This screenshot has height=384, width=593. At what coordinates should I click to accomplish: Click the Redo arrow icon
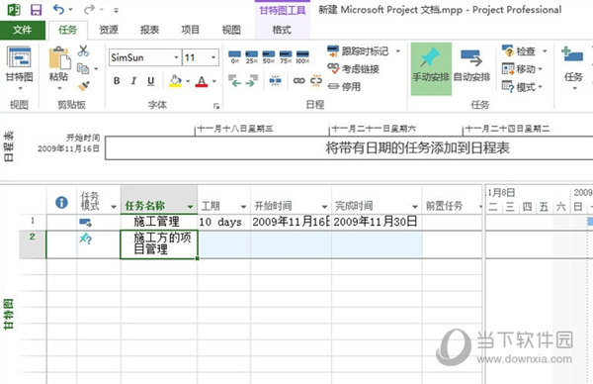point(89,9)
